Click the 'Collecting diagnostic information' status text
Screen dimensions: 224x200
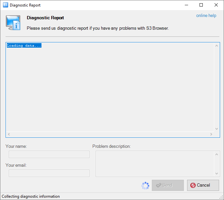tap(31, 196)
